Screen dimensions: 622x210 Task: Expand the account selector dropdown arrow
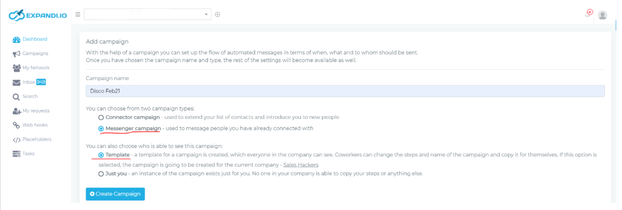pyautogui.click(x=206, y=15)
